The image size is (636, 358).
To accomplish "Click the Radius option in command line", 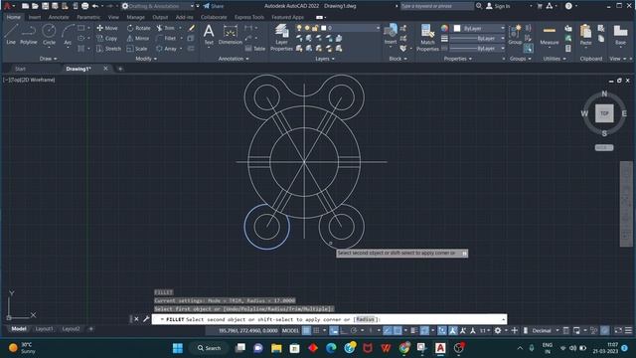I will coord(365,319).
